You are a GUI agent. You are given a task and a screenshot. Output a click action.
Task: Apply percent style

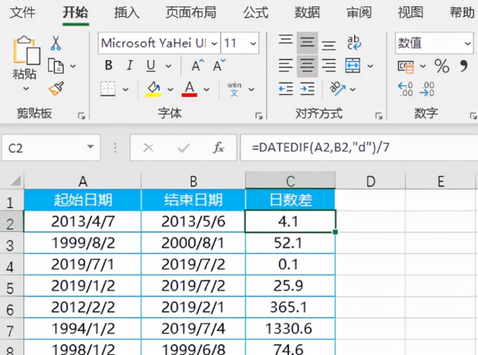(x=442, y=66)
